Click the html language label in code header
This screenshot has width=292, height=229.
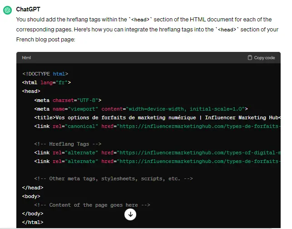(x=26, y=58)
